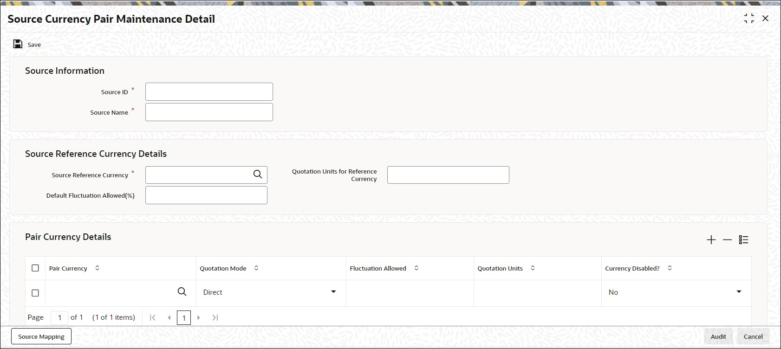Go to the next page arrow
The height and width of the screenshot is (349, 781).
(199, 317)
